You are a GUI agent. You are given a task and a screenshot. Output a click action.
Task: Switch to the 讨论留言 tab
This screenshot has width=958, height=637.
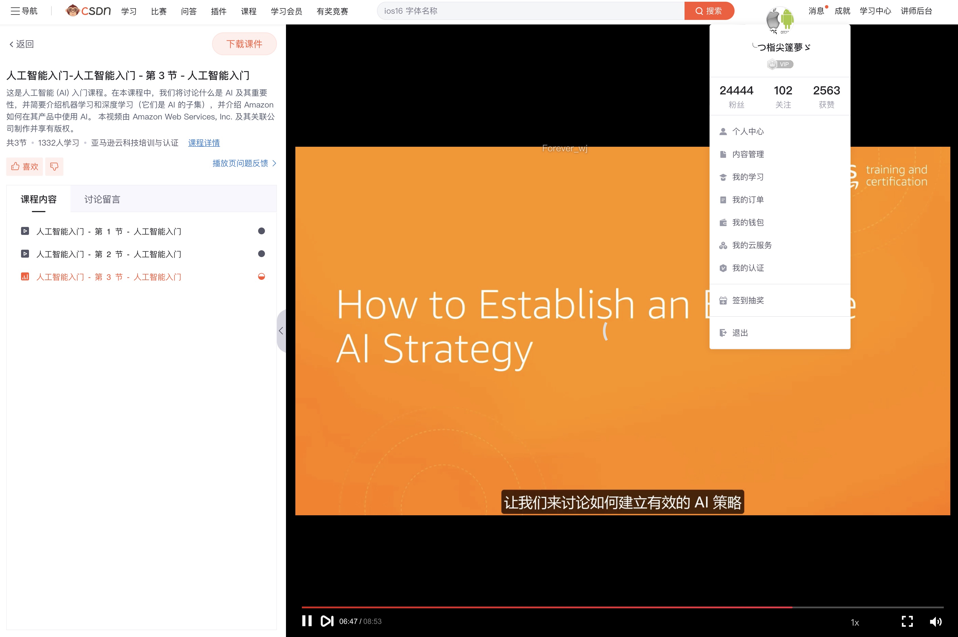tap(102, 199)
